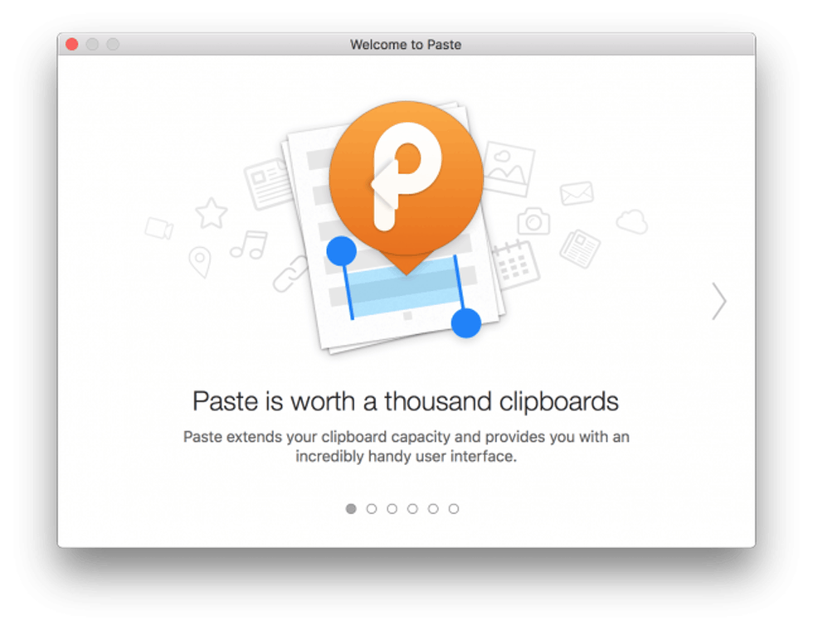Click the music note icon

coord(249,245)
